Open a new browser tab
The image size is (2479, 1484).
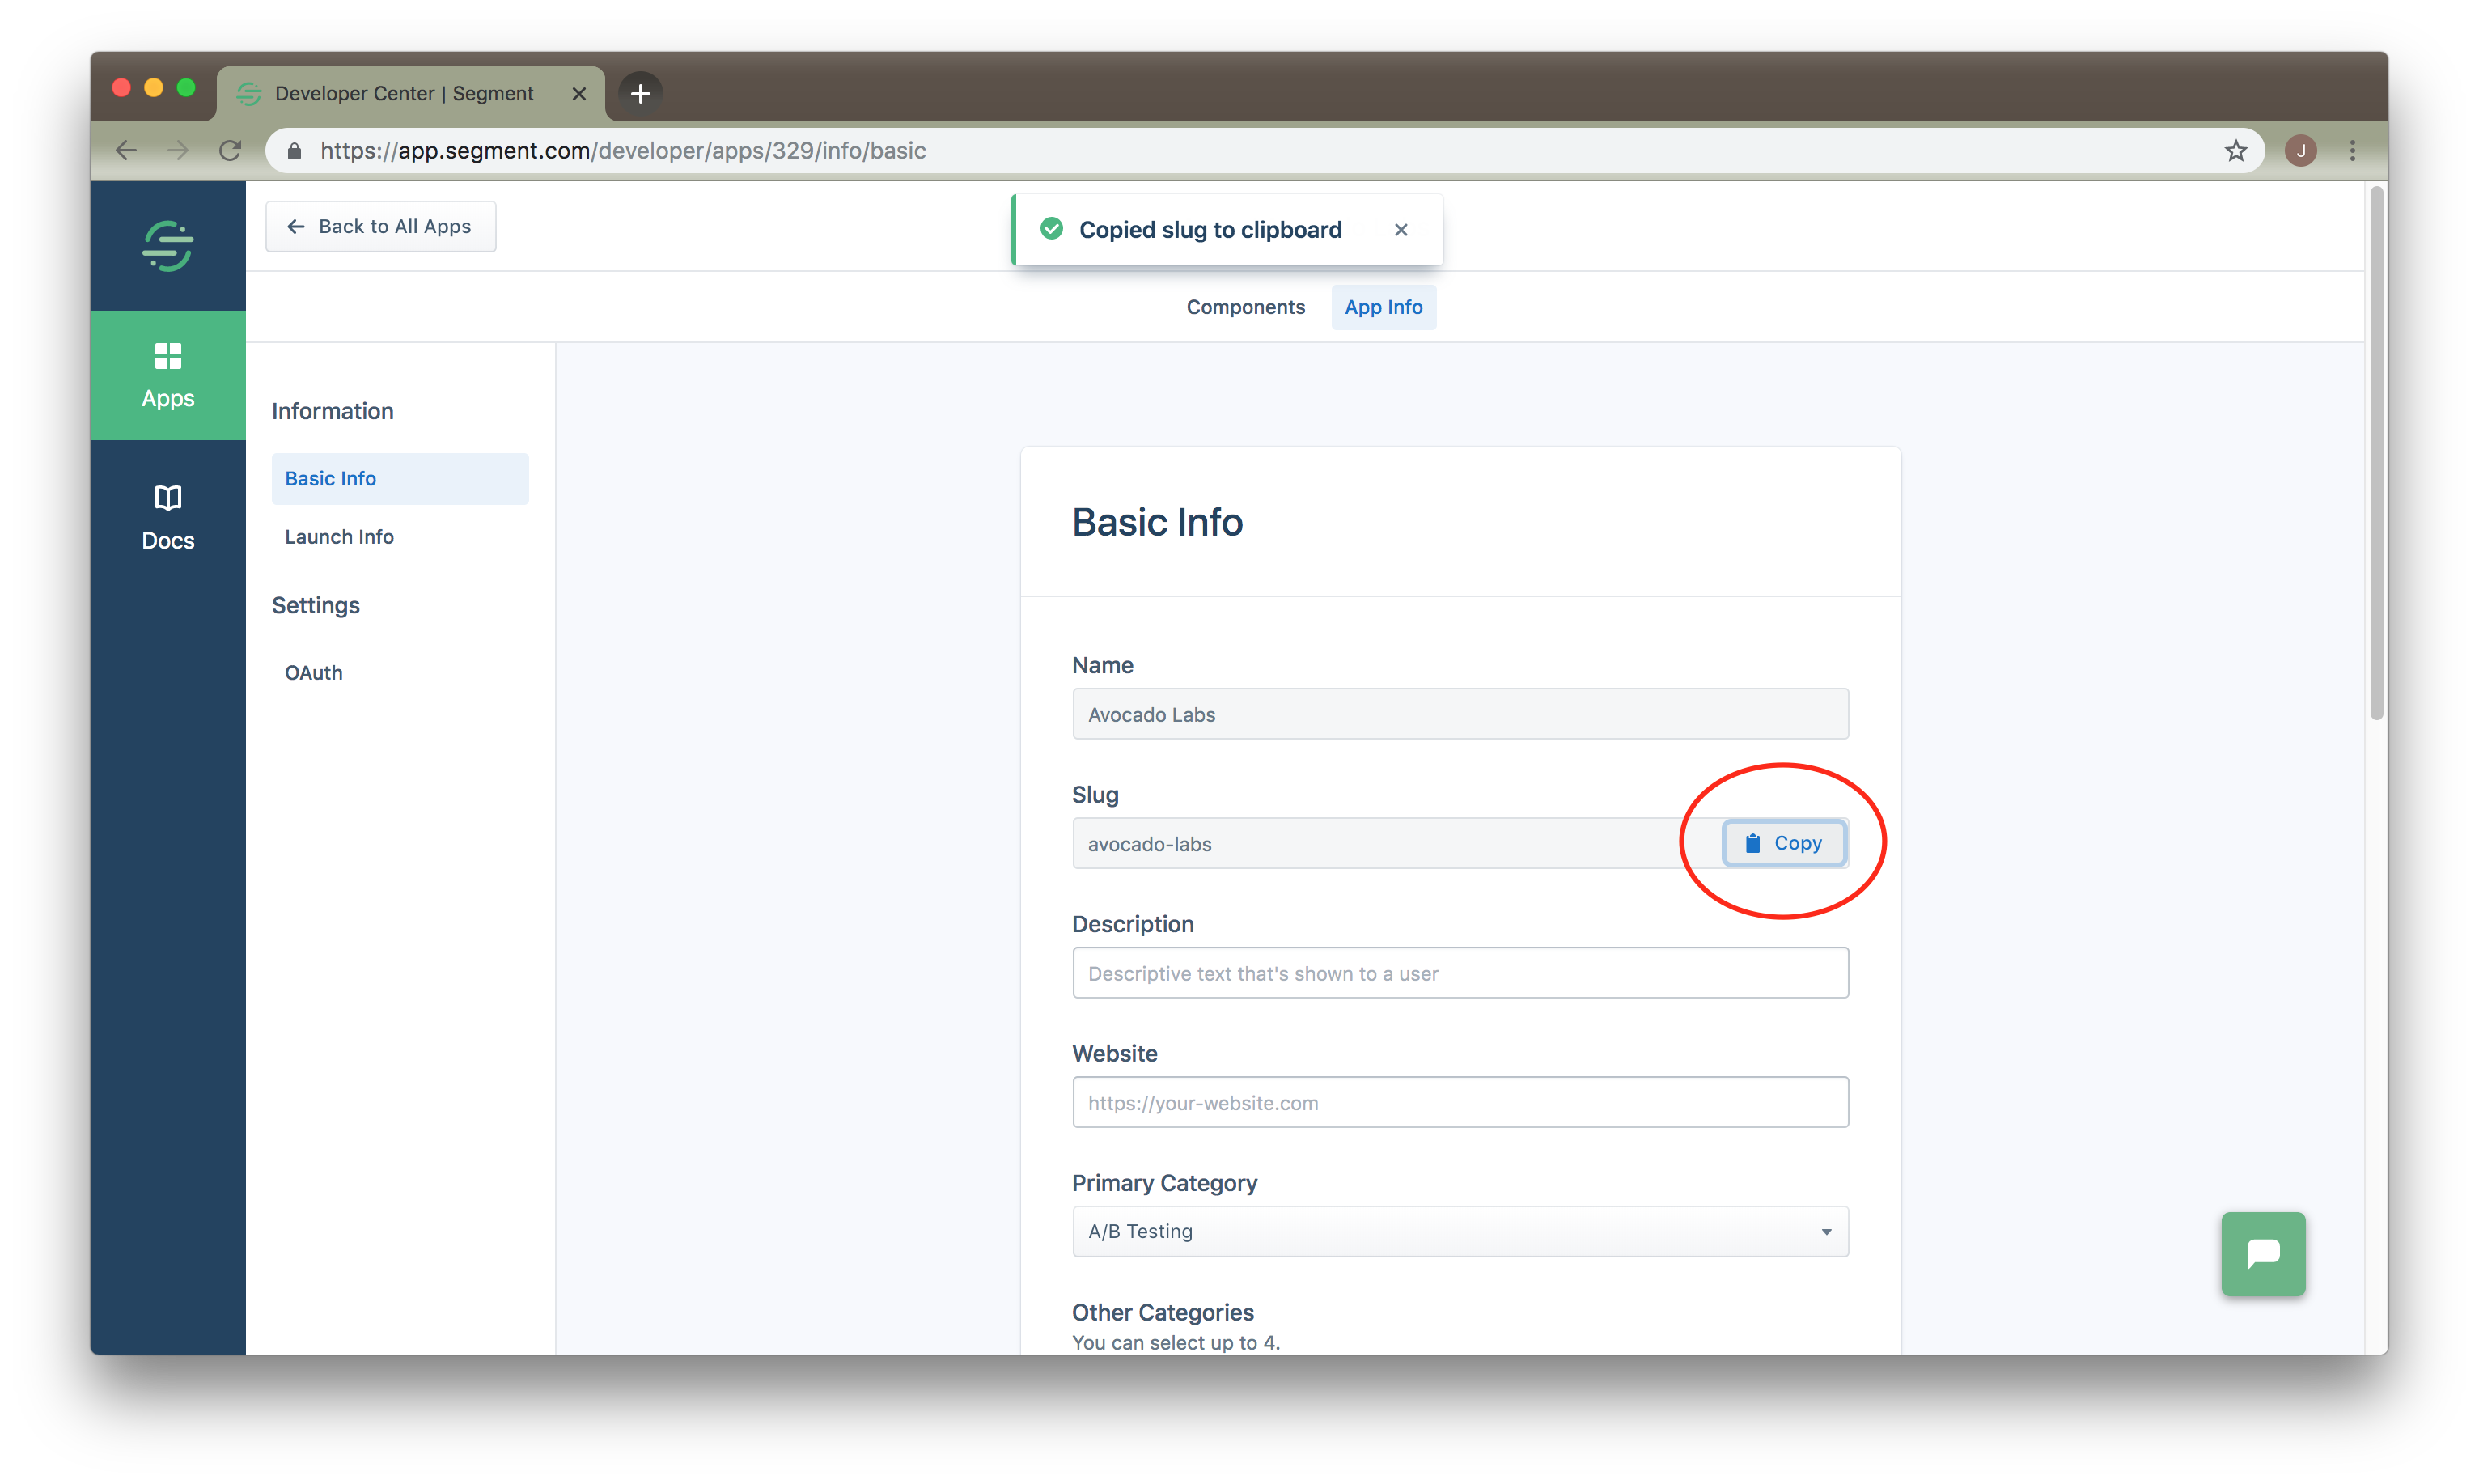click(x=641, y=93)
